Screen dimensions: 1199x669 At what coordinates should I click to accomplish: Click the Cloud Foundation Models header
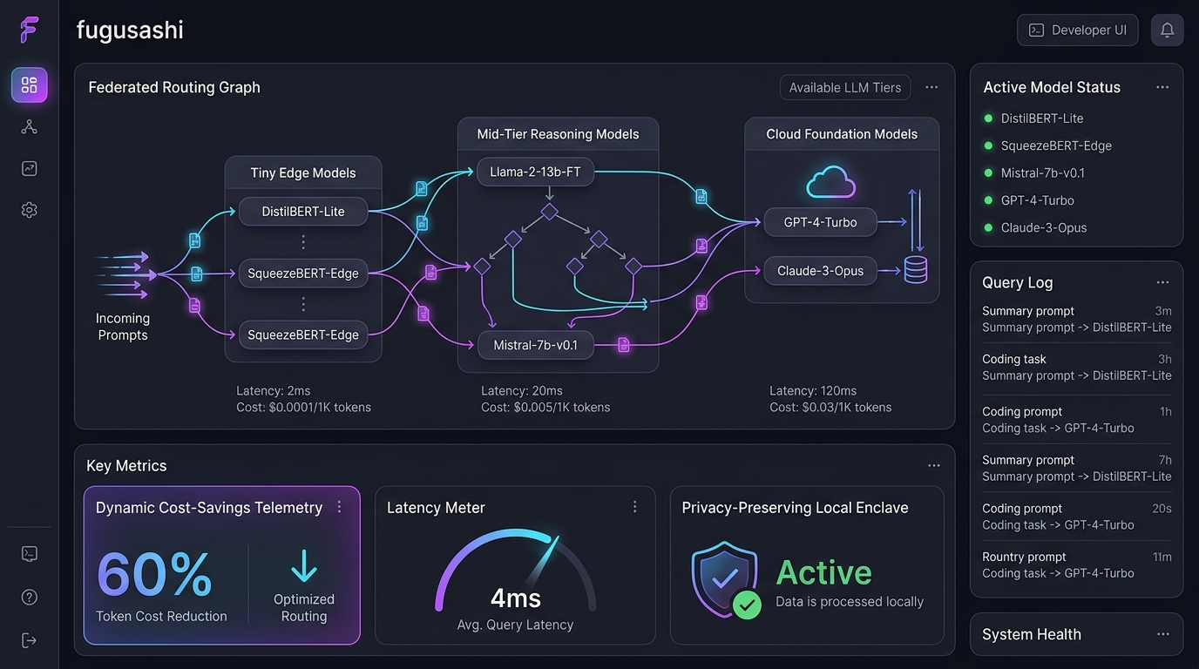pyautogui.click(x=842, y=134)
